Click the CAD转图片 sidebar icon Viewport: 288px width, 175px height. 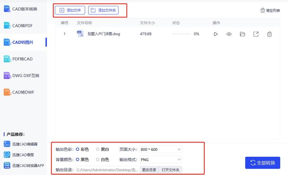(x=7, y=42)
